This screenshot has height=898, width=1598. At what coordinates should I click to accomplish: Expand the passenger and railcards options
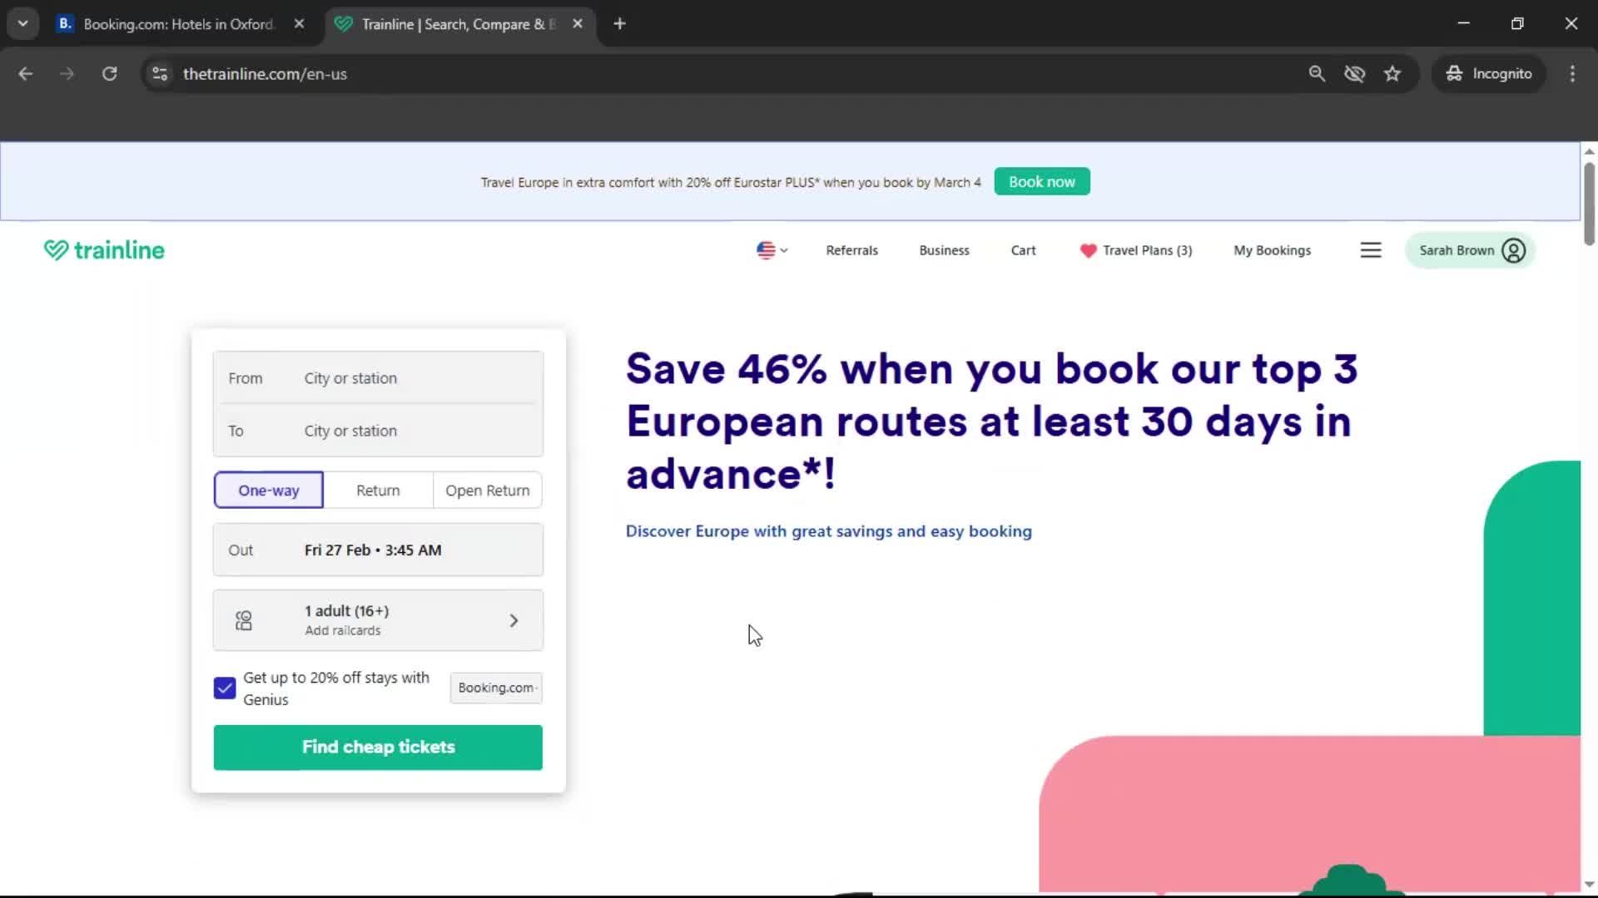(514, 619)
